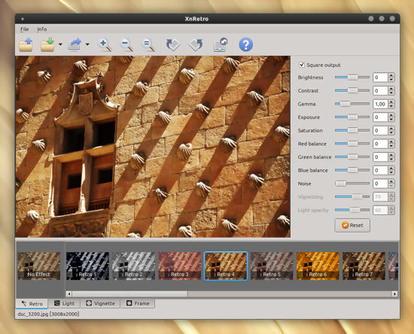Screen dimensions: 414x334
Task: Zoom out with the minus magnifier
Action: point(126,44)
